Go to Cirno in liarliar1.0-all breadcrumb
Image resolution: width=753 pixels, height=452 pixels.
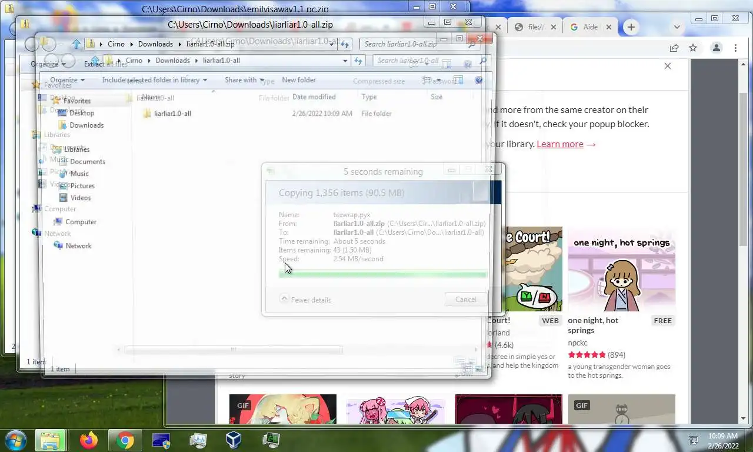134,61
